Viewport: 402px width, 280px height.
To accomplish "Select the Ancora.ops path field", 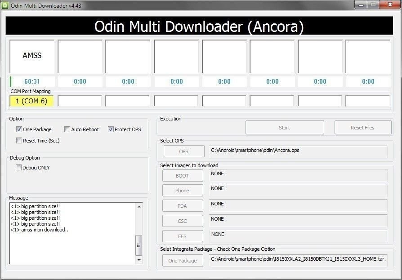I will (298, 151).
